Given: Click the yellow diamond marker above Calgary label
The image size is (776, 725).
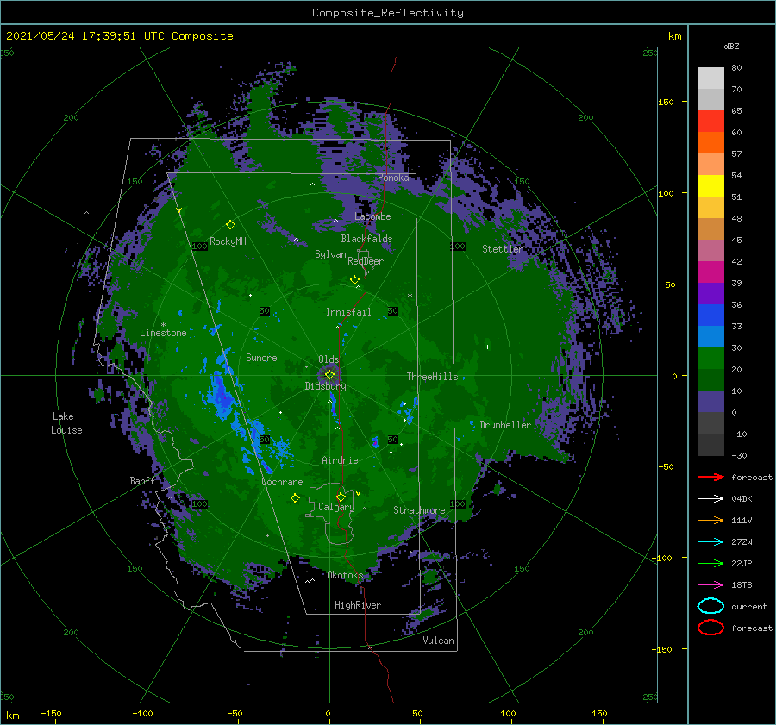Looking at the screenshot, I should coord(341,497).
